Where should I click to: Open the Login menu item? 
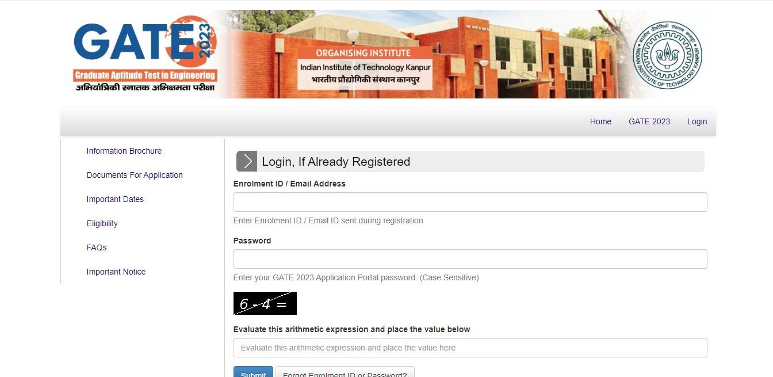697,121
